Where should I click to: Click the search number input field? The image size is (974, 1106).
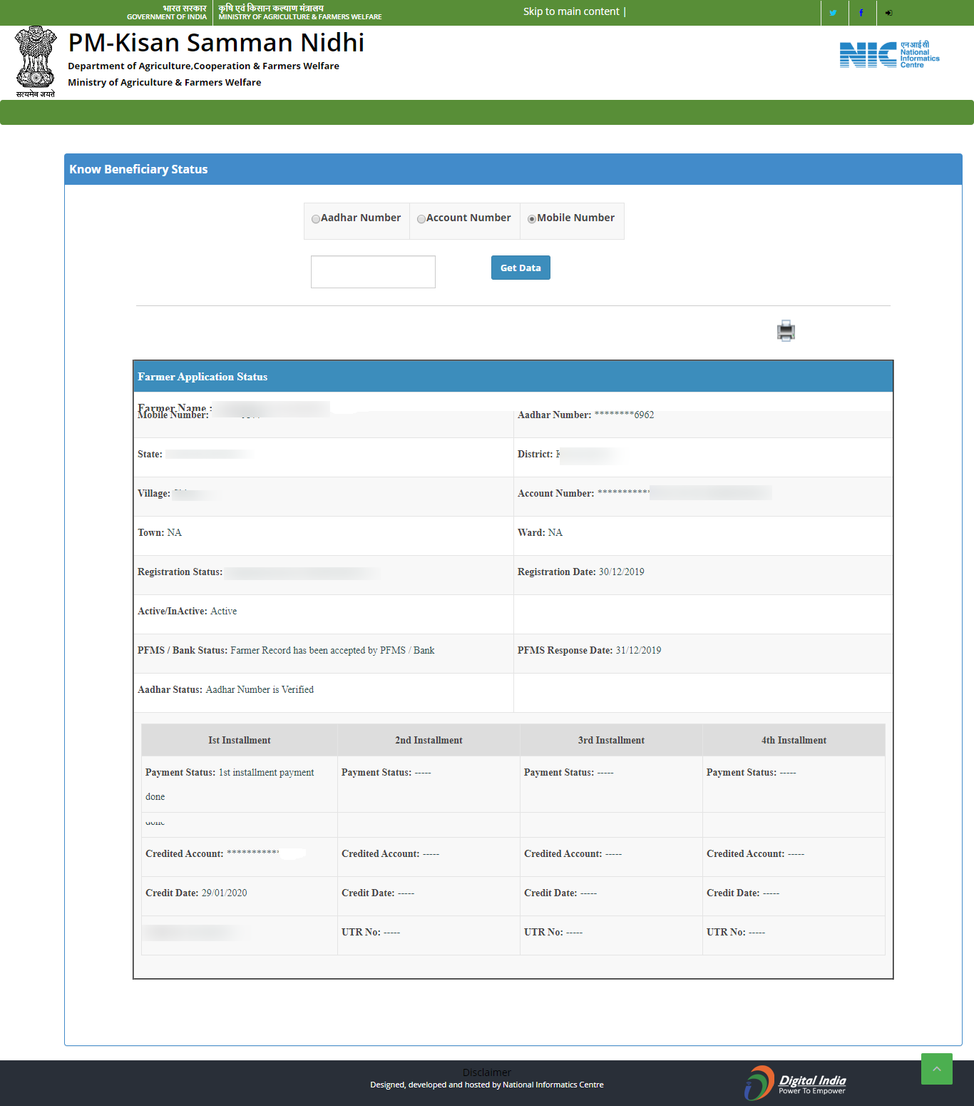coord(373,272)
